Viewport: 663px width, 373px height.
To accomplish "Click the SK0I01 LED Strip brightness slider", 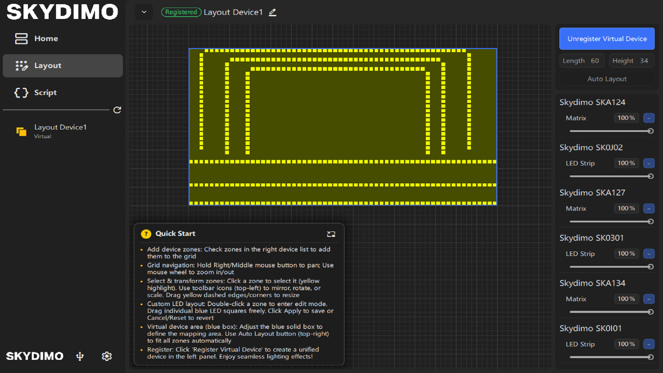I will [x=610, y=357].
